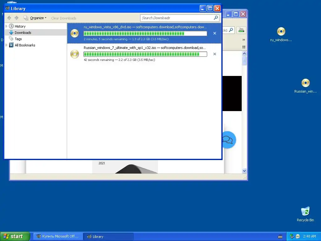Select Downloads in sidebar
Screen dimensions: 321x241
click(x=23, y=33)
